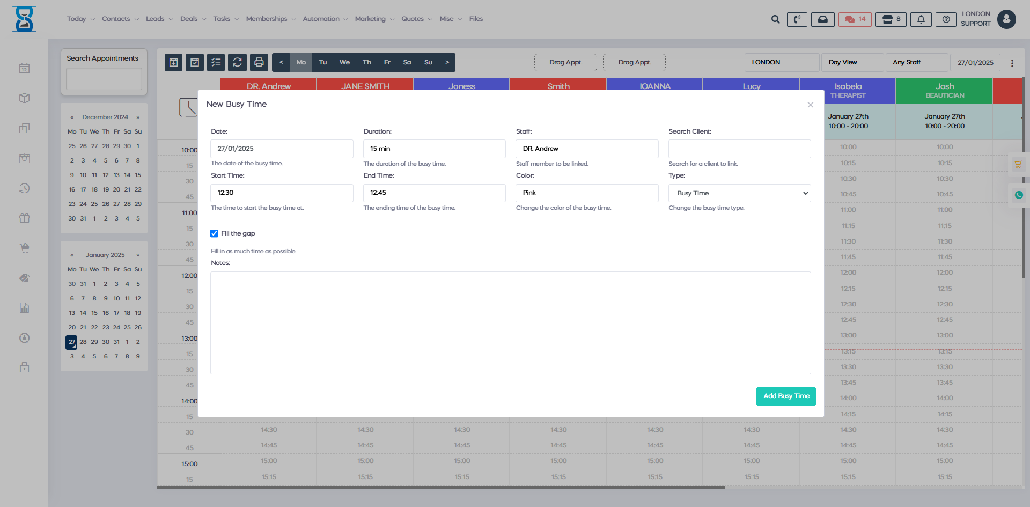Close the New Busy Time dialog
The width and height of the screenshot is (1030, 507).
[x=810, y=105]
